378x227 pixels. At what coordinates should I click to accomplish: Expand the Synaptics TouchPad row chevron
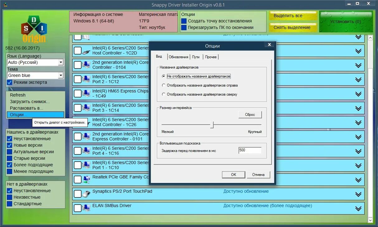coord(358,194)
